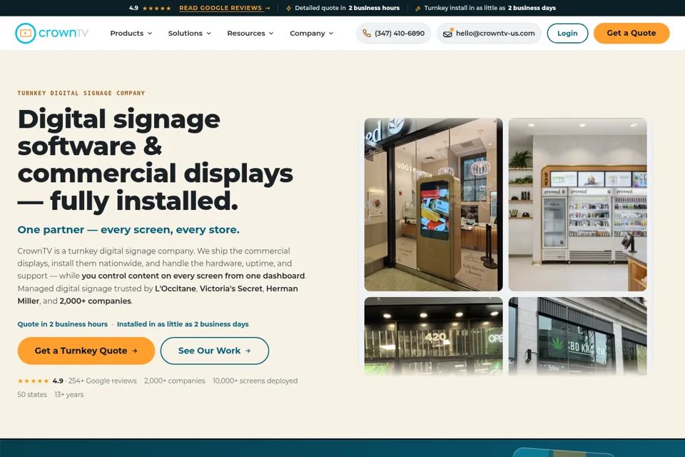685x457 pixels.
Task: Click the Get a Quote button
Action: click(x=631, y=34)
